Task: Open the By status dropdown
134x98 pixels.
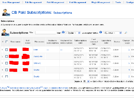Action: pyautogui.click(x=112, y=33)
